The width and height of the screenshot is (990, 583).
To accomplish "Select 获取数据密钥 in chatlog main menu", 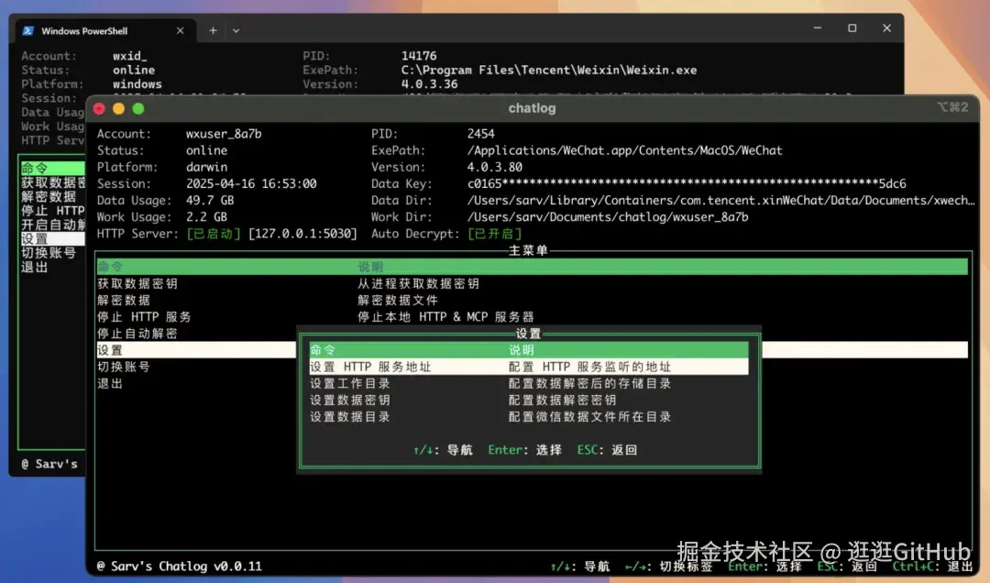I will (x=137, y=284).
